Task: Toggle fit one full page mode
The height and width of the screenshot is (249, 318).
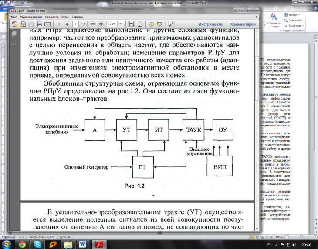Action: [x=140, y=24]
